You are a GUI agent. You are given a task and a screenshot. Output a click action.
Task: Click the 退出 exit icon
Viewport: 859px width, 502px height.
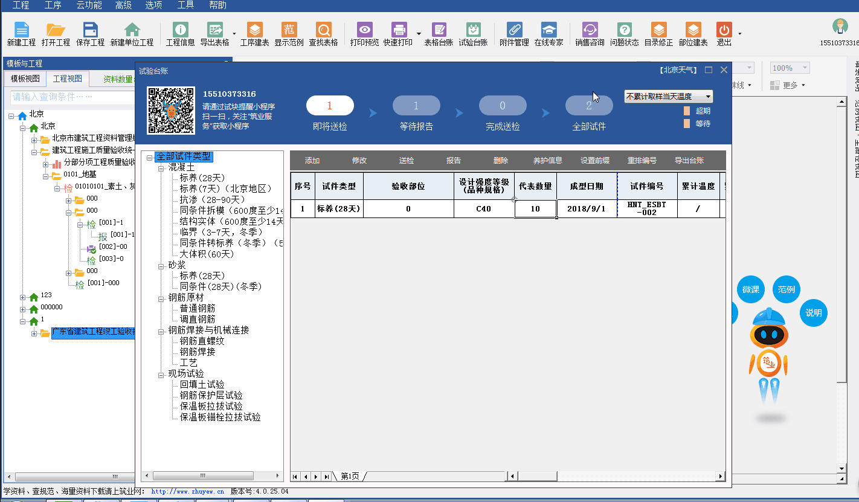[x=724, y=30]
